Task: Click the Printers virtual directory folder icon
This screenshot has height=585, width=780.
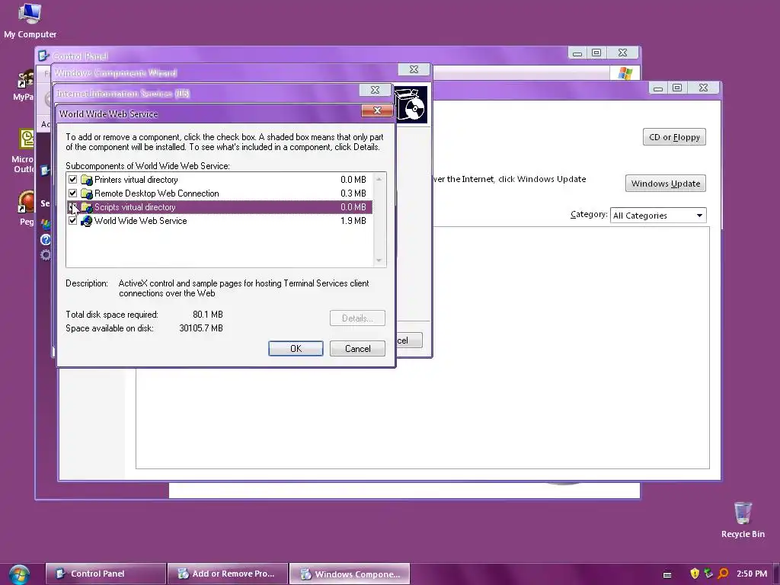Action: [x=87, y=180]
